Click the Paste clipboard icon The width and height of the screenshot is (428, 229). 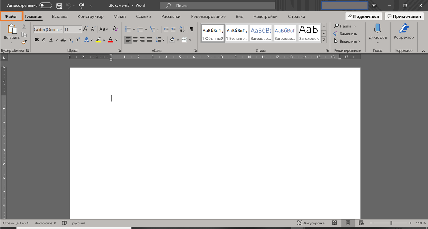(12, 30)
